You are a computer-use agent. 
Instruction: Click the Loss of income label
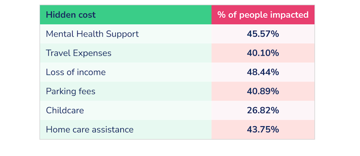pyautogui.click(x=76, y=72)
